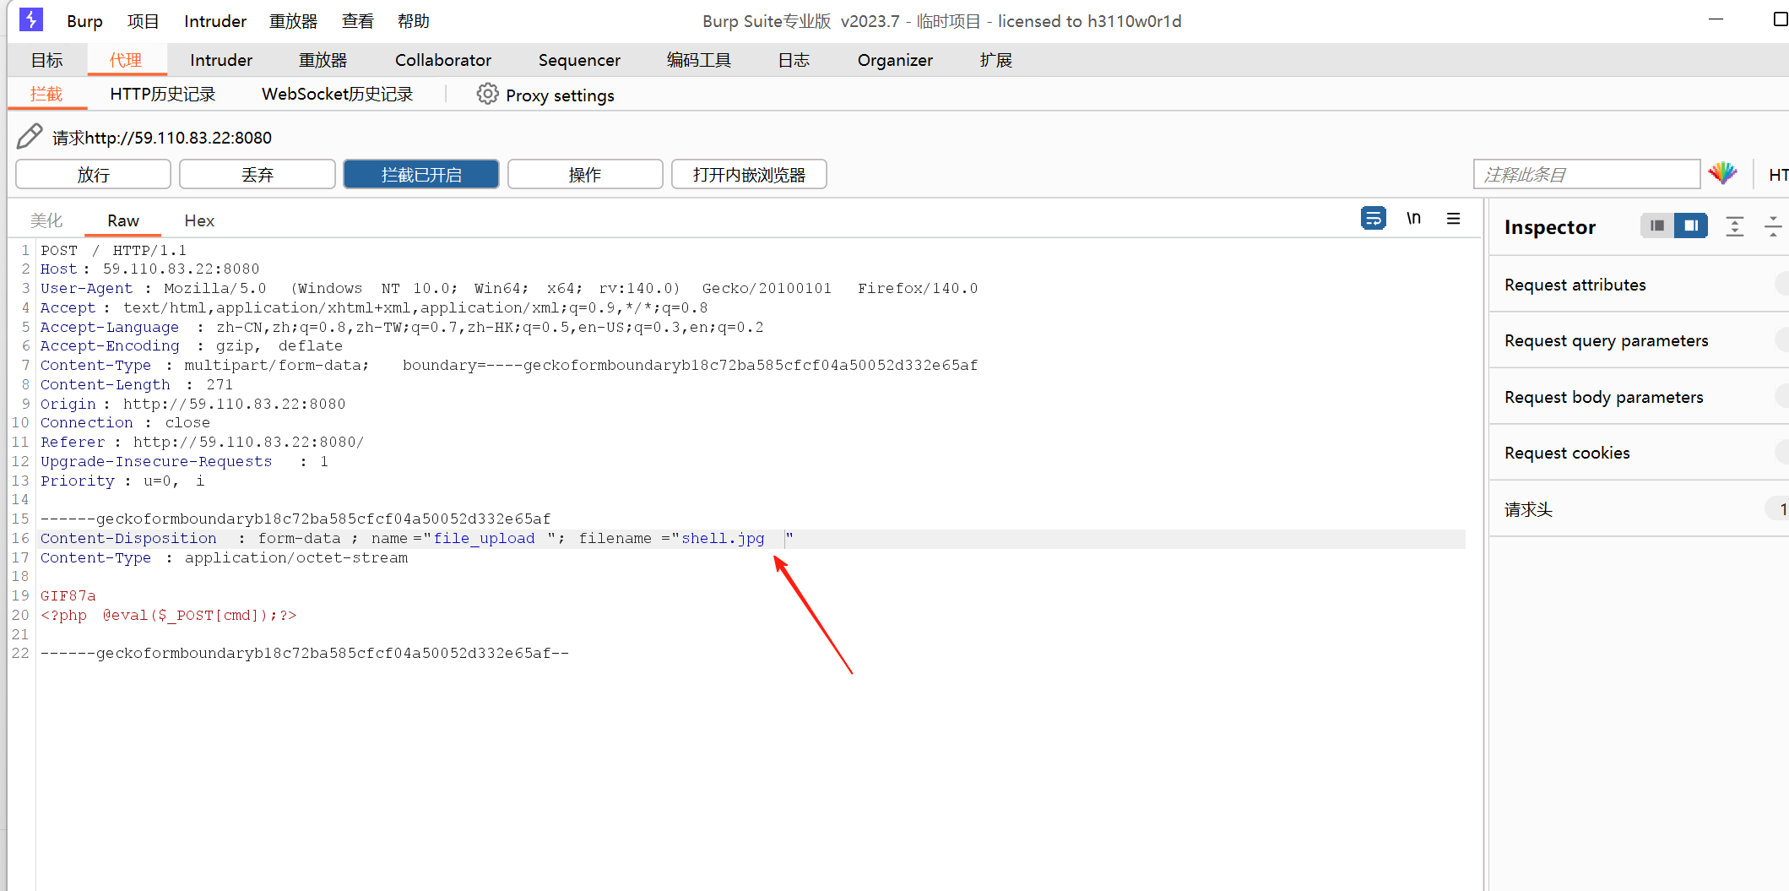Switch Inspector to two-column layout icon
This screenshot has height=891, width=1789.
point(1690,225)
